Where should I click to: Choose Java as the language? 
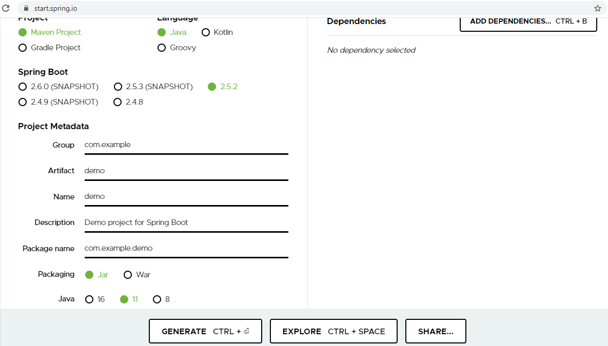[172, 32]
